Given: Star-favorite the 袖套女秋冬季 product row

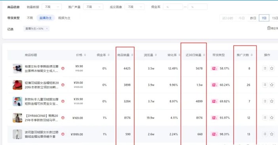Looking at the screenshot, I should pyautogui.click(x=272, y=68).
